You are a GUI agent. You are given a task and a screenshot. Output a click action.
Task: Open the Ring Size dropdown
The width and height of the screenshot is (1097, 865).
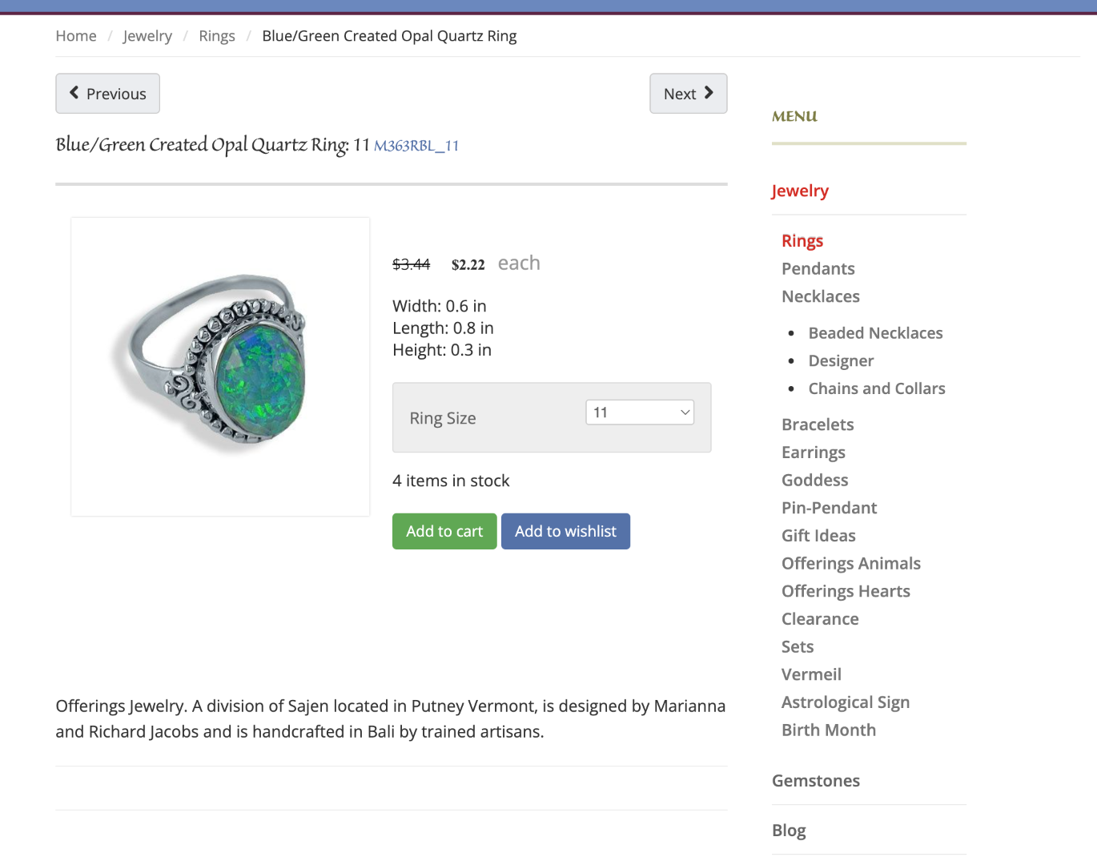640,412
